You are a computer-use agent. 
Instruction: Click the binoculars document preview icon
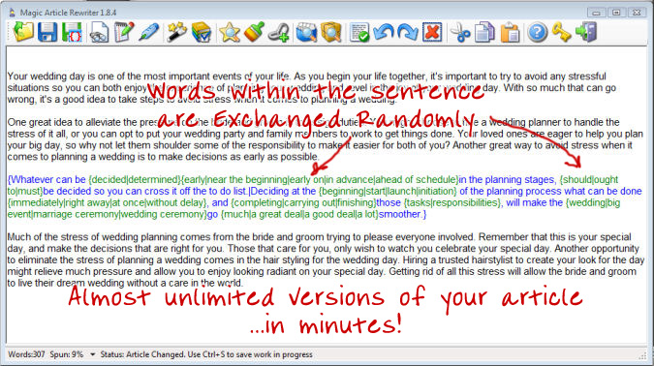pos(99,32)
